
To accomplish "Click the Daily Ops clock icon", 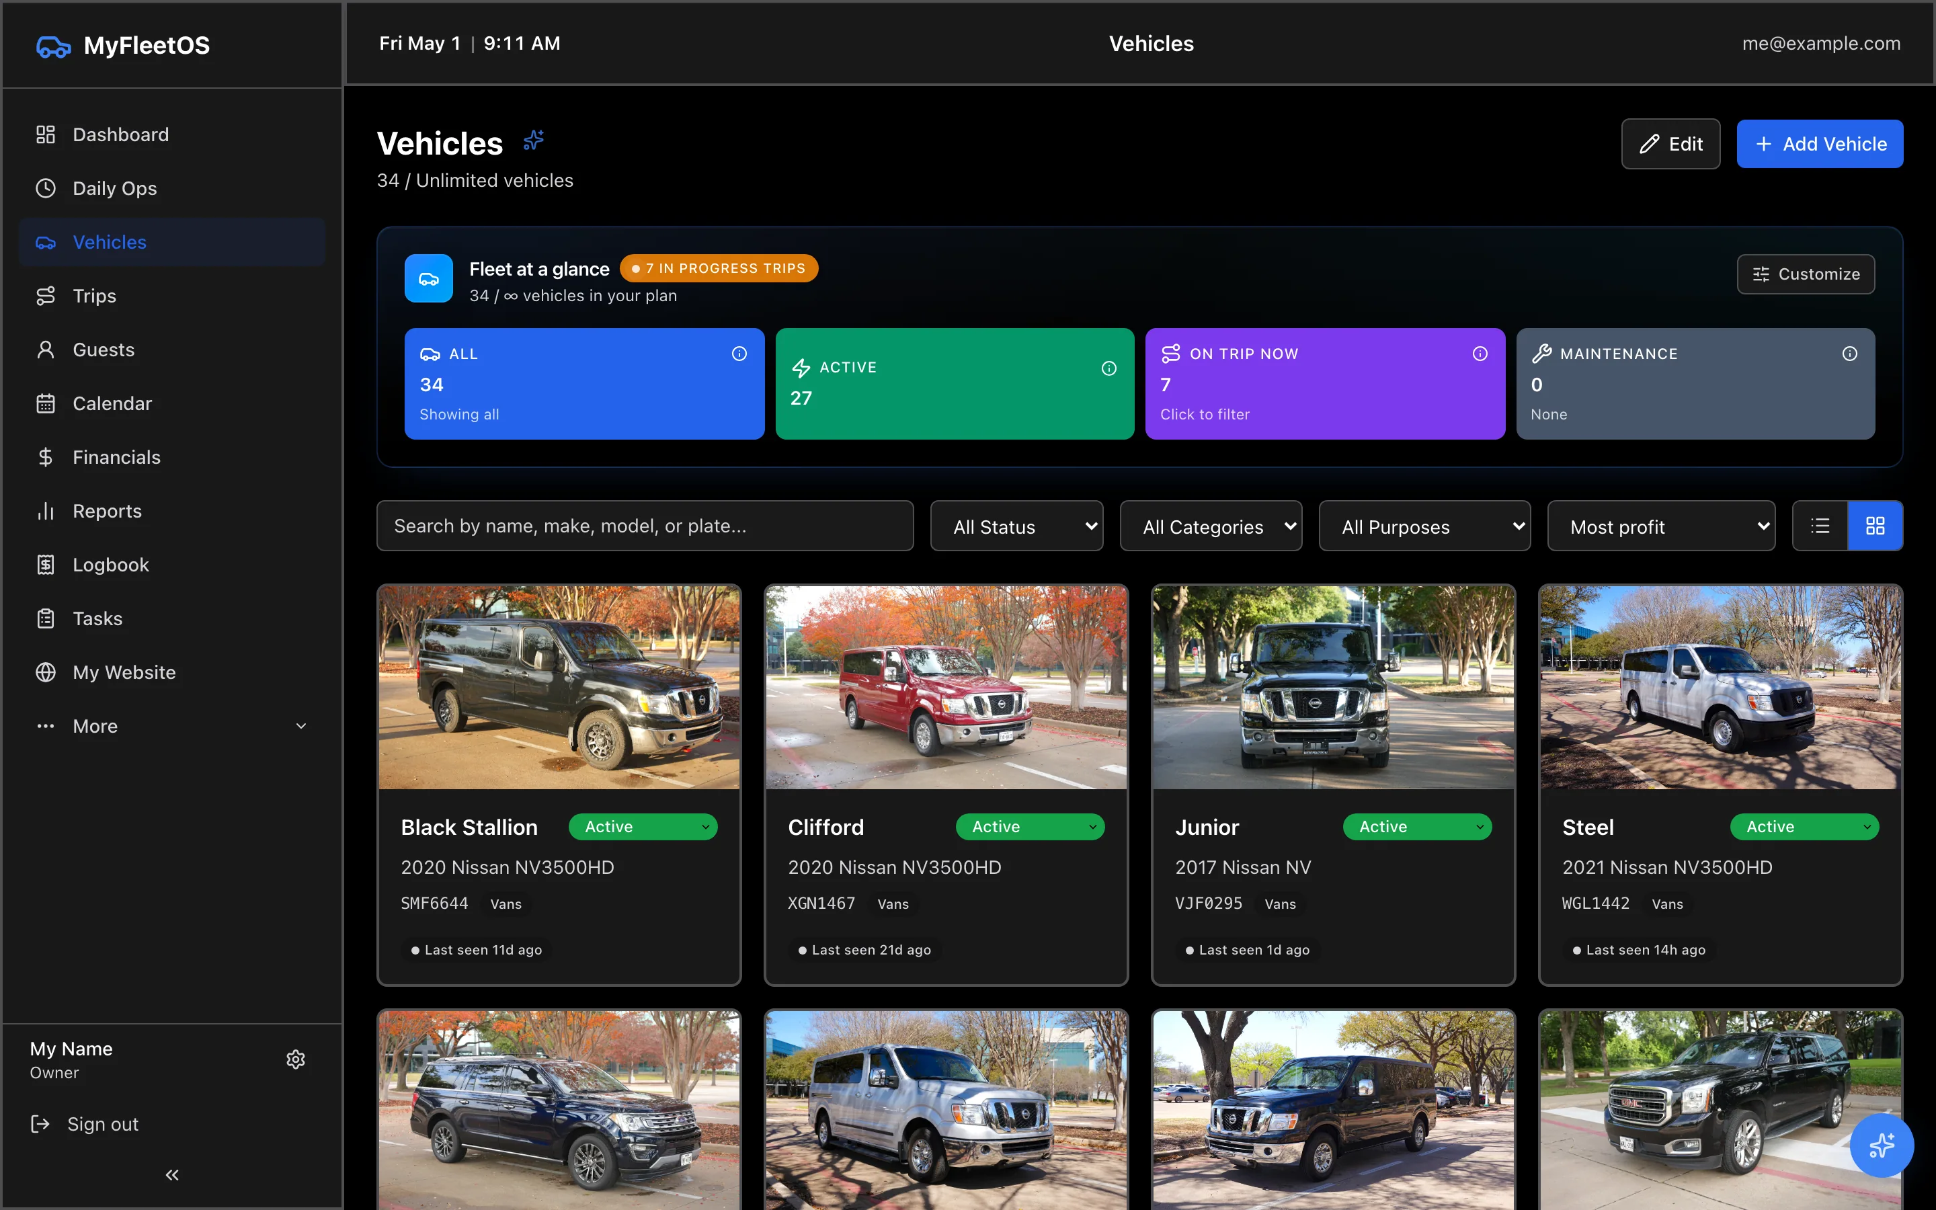I will point(46,188).
